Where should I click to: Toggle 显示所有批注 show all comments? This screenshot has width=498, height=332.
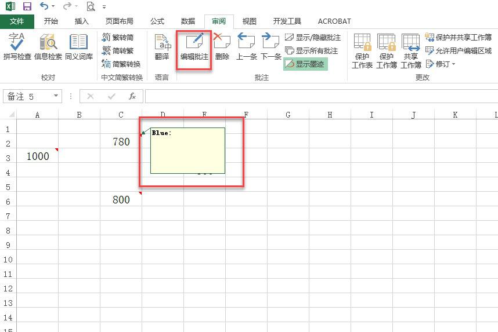(311, 51)
